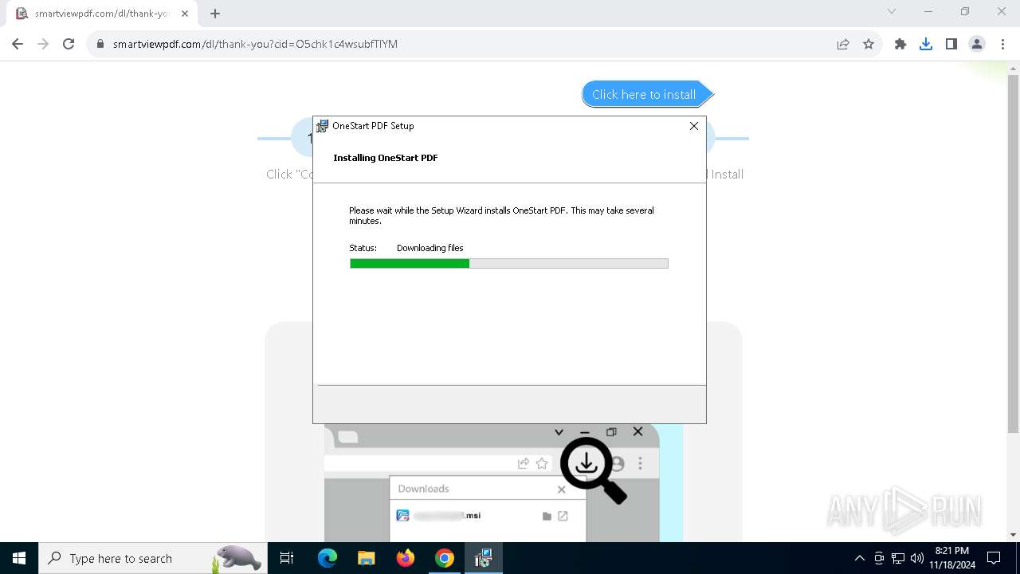Click the 'Click here to install' button

(647, 94)
